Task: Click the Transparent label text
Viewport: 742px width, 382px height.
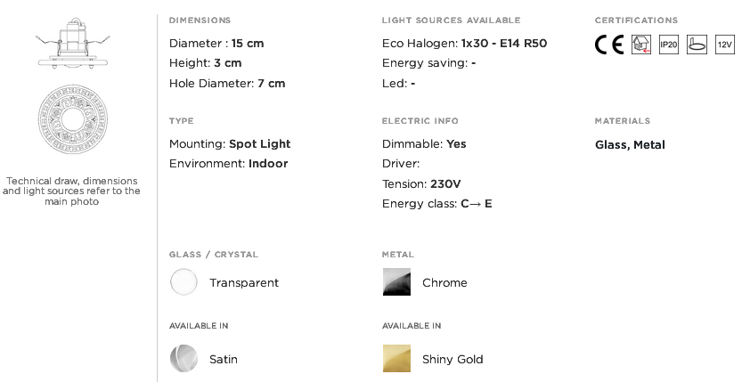Action: [x=244, y=283]
